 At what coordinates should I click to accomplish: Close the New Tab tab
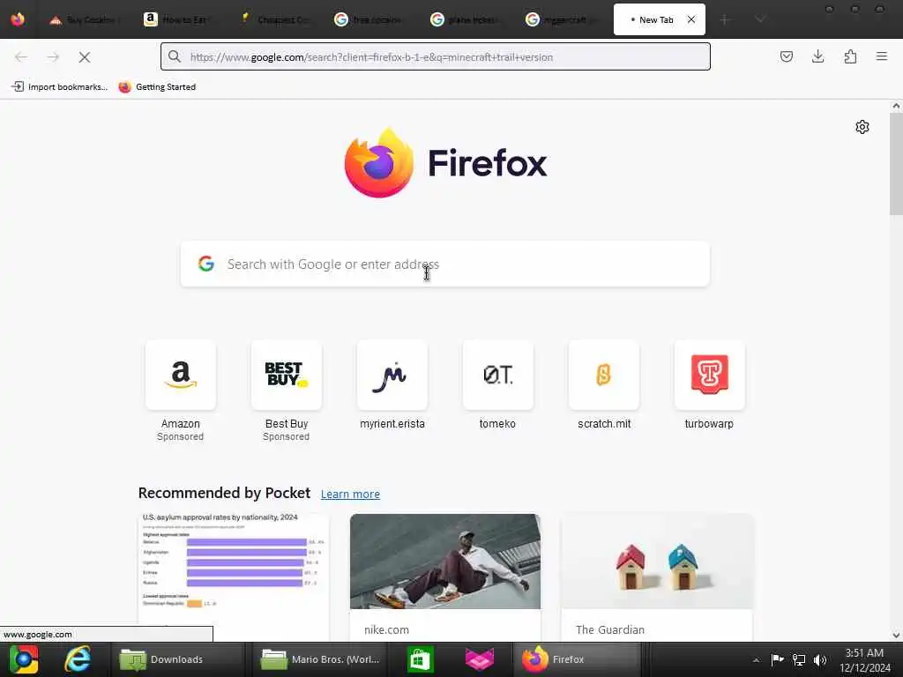coord(691,19)
